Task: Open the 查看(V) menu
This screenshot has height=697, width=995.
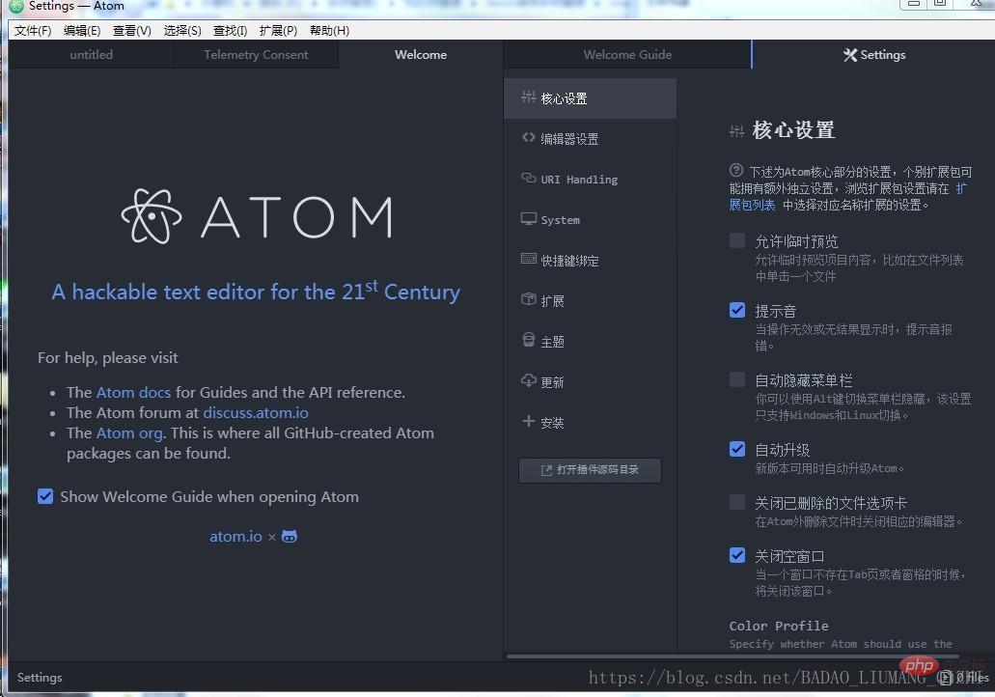Action: coord(132,31)
